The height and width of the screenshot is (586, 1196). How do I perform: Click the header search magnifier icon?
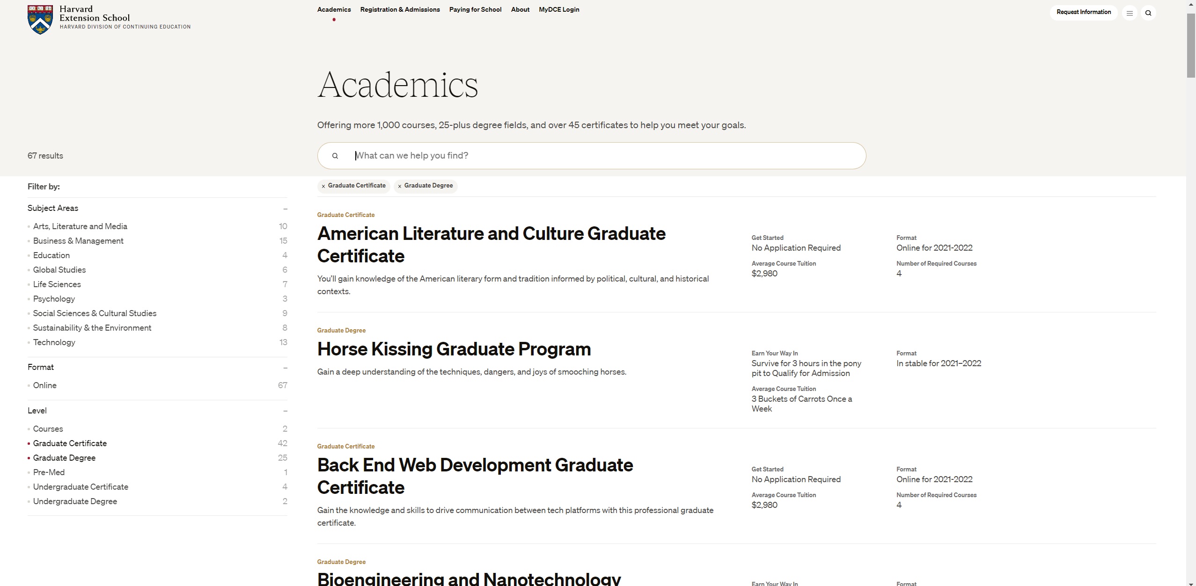[x=1148, y=13]
